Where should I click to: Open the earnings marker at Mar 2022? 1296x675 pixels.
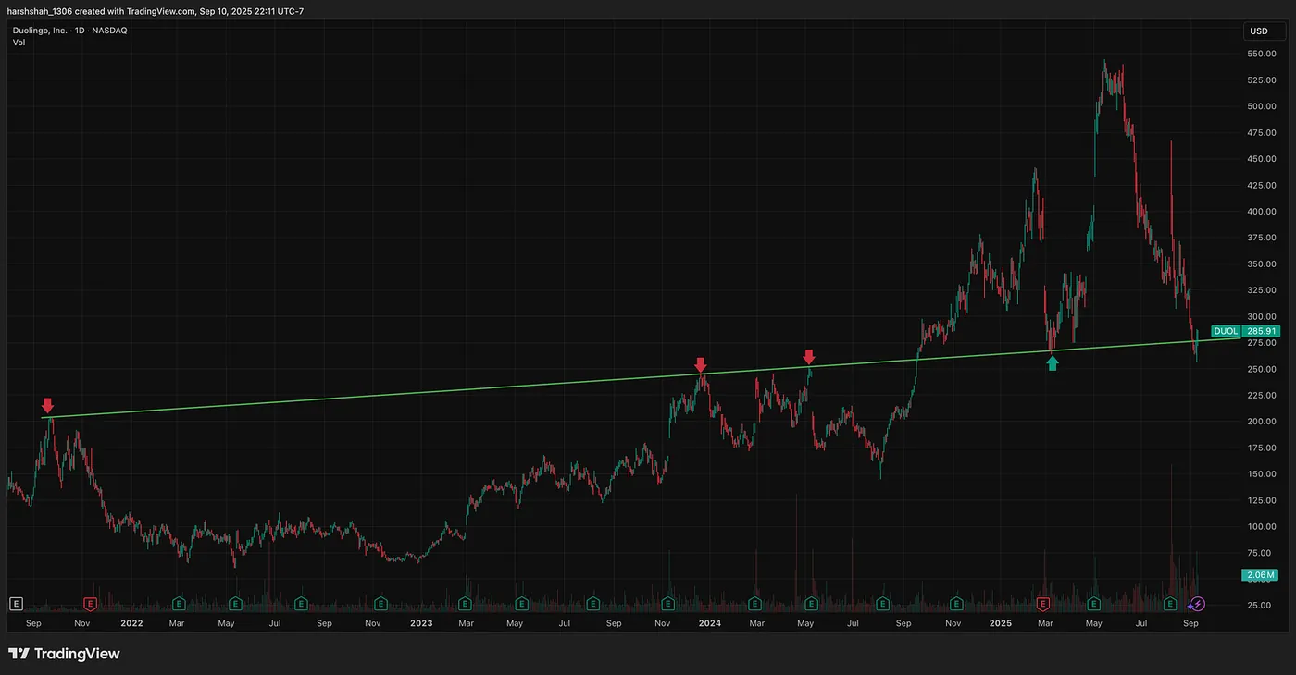point(180,604)
